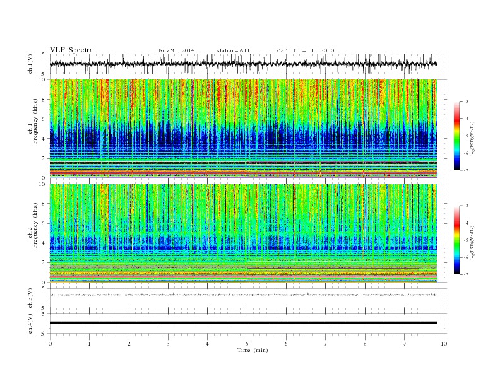Click the 'ch.3(V)' axis label
500x386 pixels.
click(x=30, y=298)
